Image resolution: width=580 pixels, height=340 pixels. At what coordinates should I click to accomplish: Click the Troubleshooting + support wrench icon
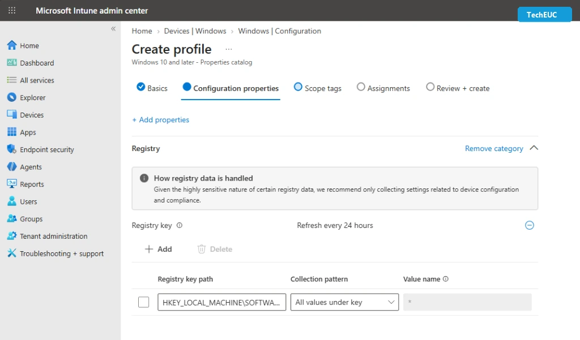coord(12,253)
